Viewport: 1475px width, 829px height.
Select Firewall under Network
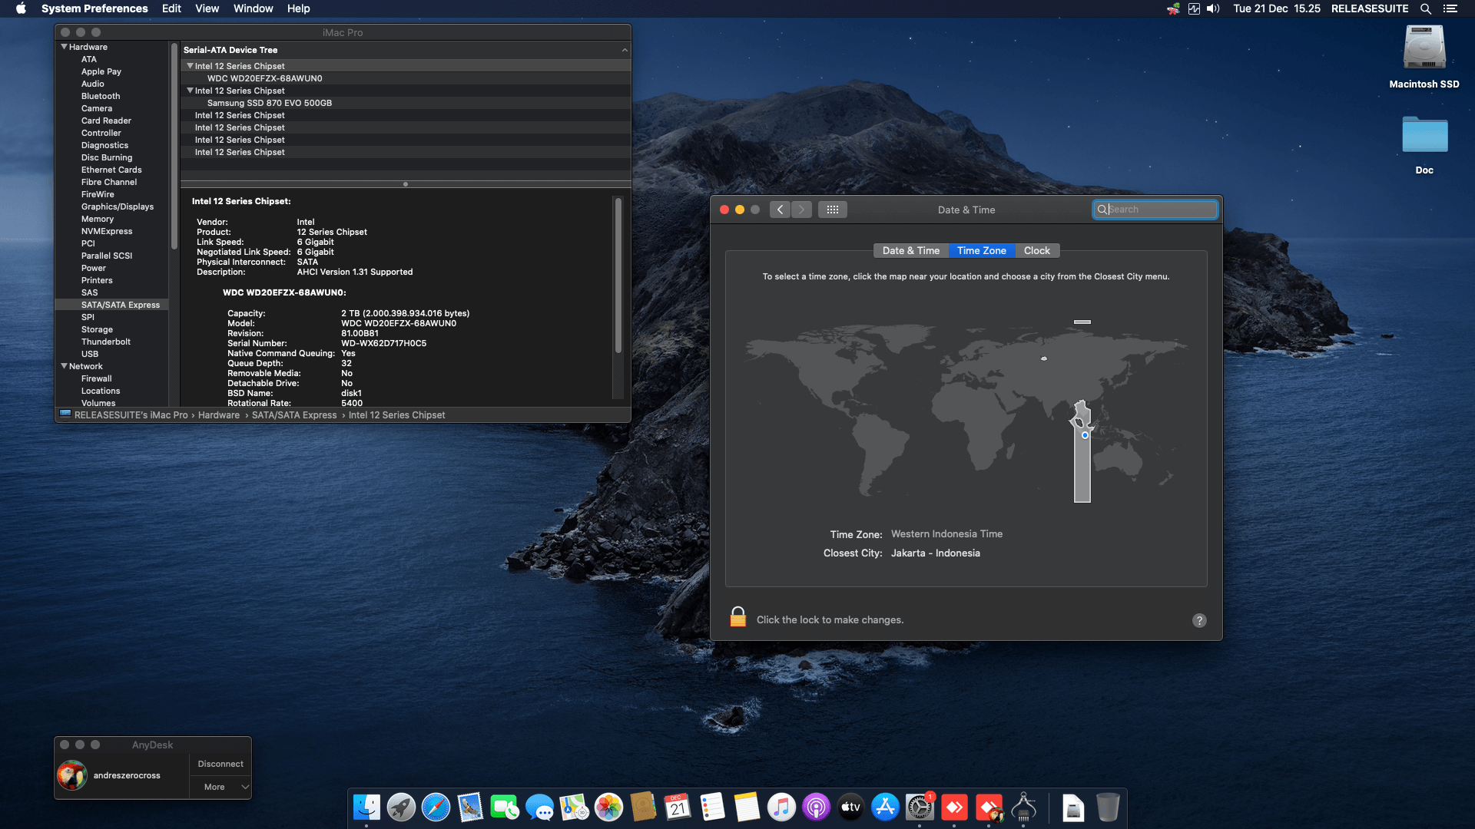(96, 378)
